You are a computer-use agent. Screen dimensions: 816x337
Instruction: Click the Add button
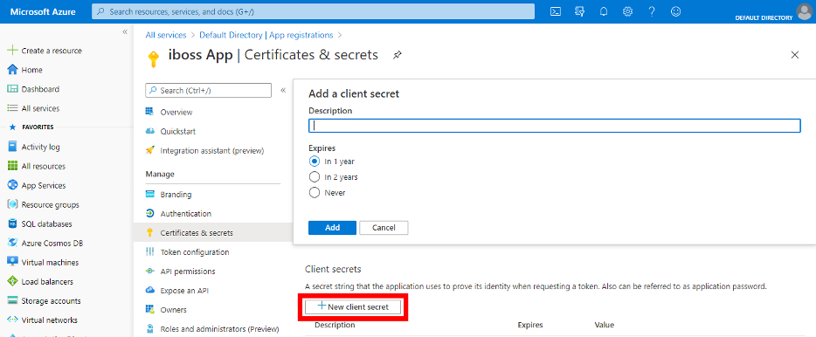point(332,228)
